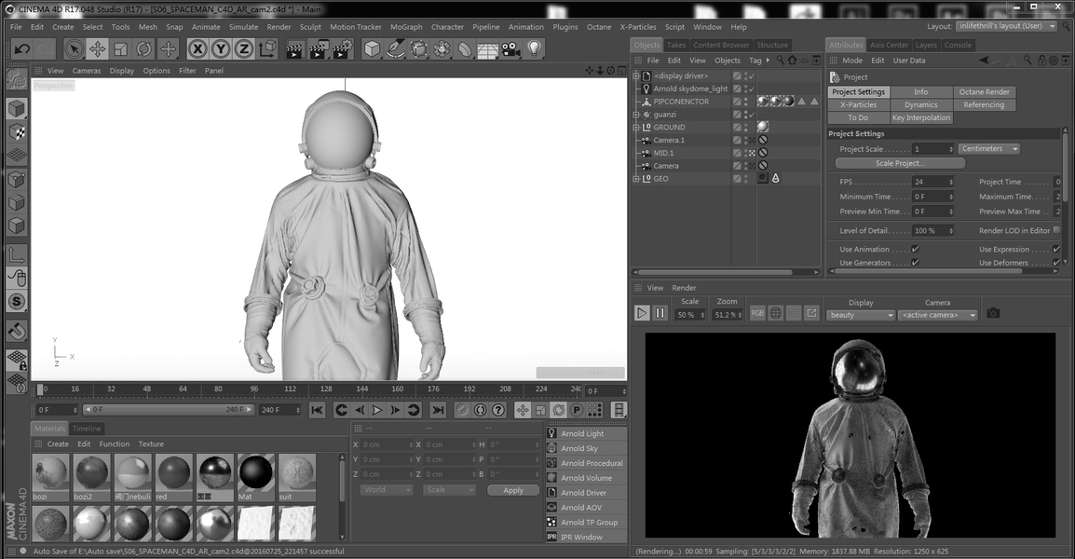Go to start of animation
The height and width of the screenshot is (559, 1075).
click(318, 410)
